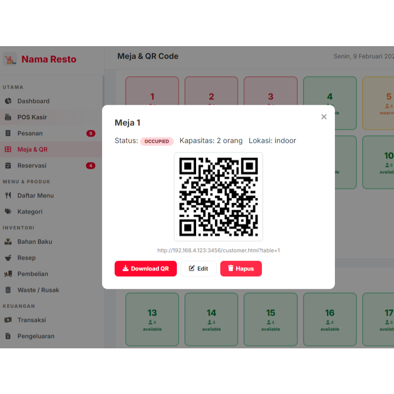Click the OCCUPIED status badge
This screenshot has width=394, height=394.
[157, 141]
